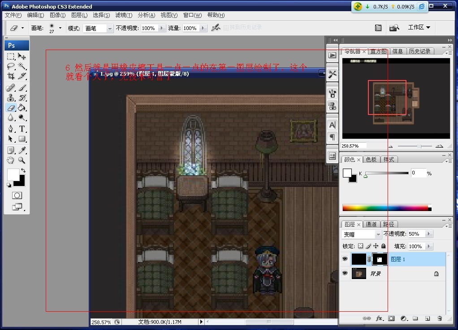Switch to the 通道 tab
This screenshot has width=458, height=330.
[x=371, y=224]
